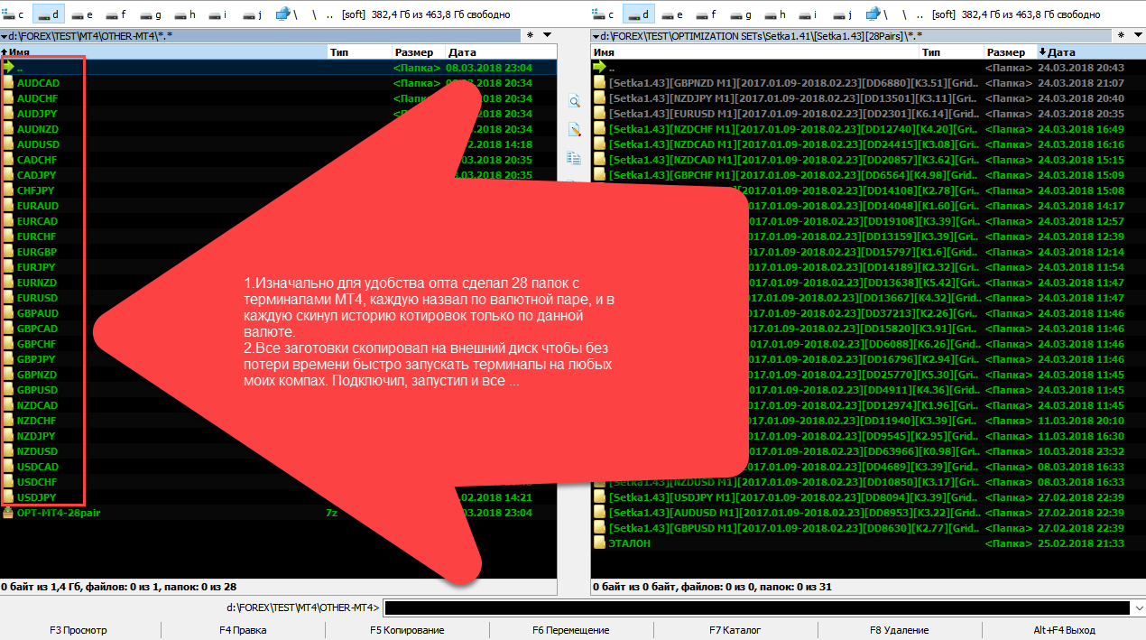The image size is (1146, 640).
Task: Switch right panel to drive c
Action: coord(605,14)
